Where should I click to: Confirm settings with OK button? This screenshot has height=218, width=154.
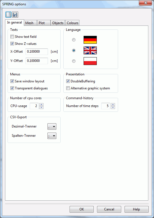pos(82,209)
